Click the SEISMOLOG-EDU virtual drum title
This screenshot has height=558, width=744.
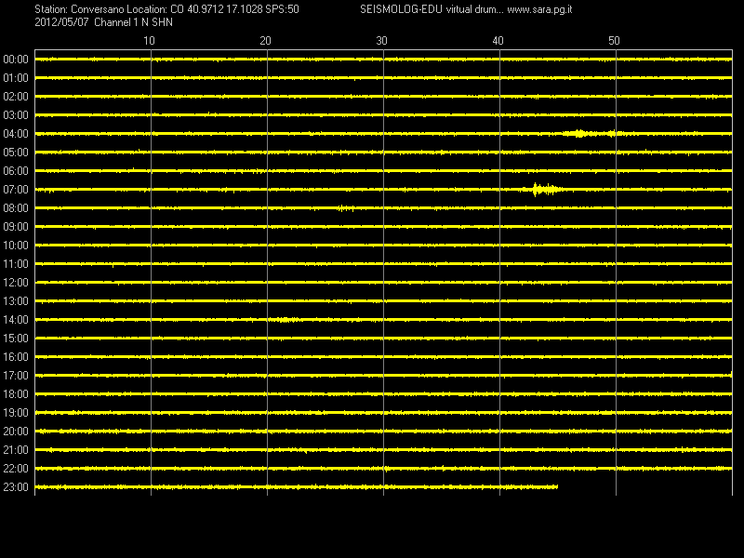[x=432, y=9]
